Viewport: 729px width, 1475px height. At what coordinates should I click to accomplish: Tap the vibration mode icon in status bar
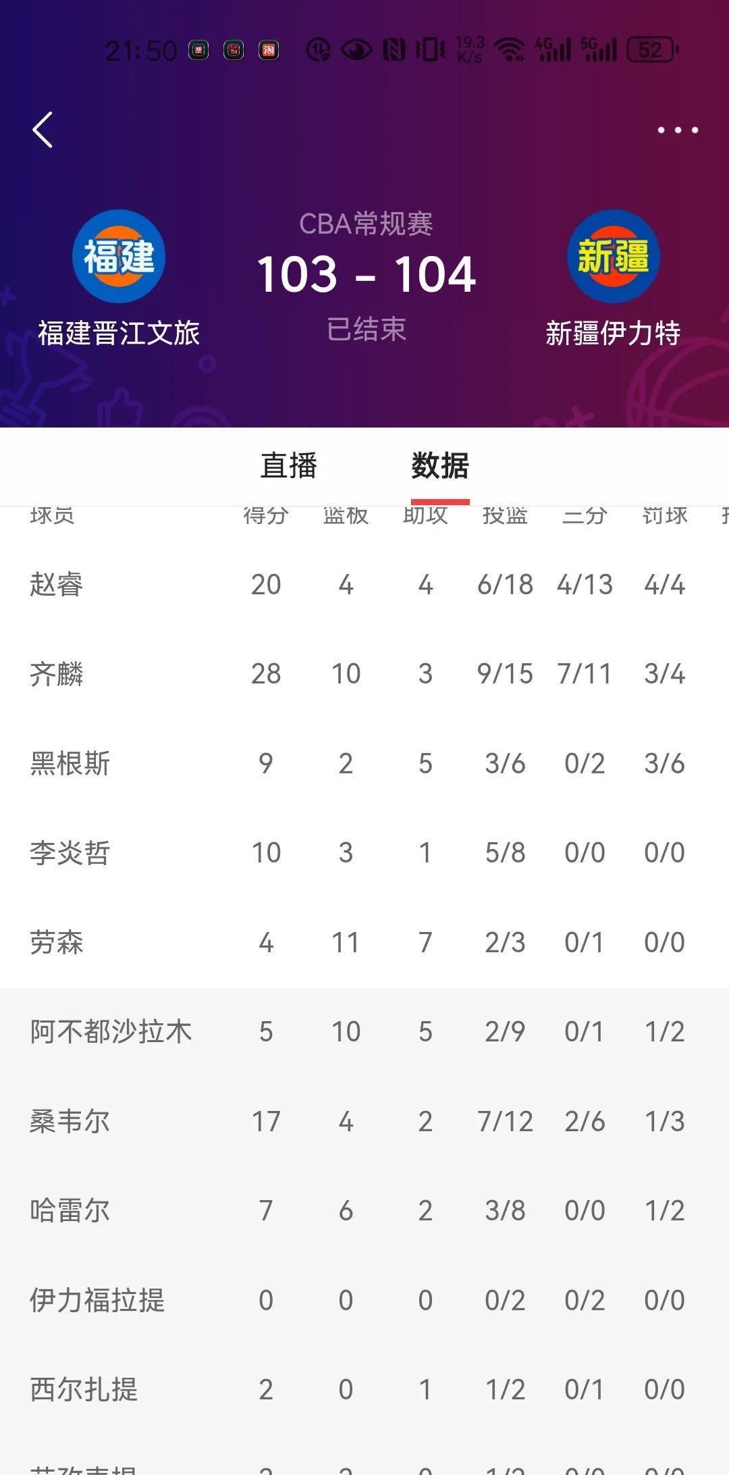[x=429, y=49]
